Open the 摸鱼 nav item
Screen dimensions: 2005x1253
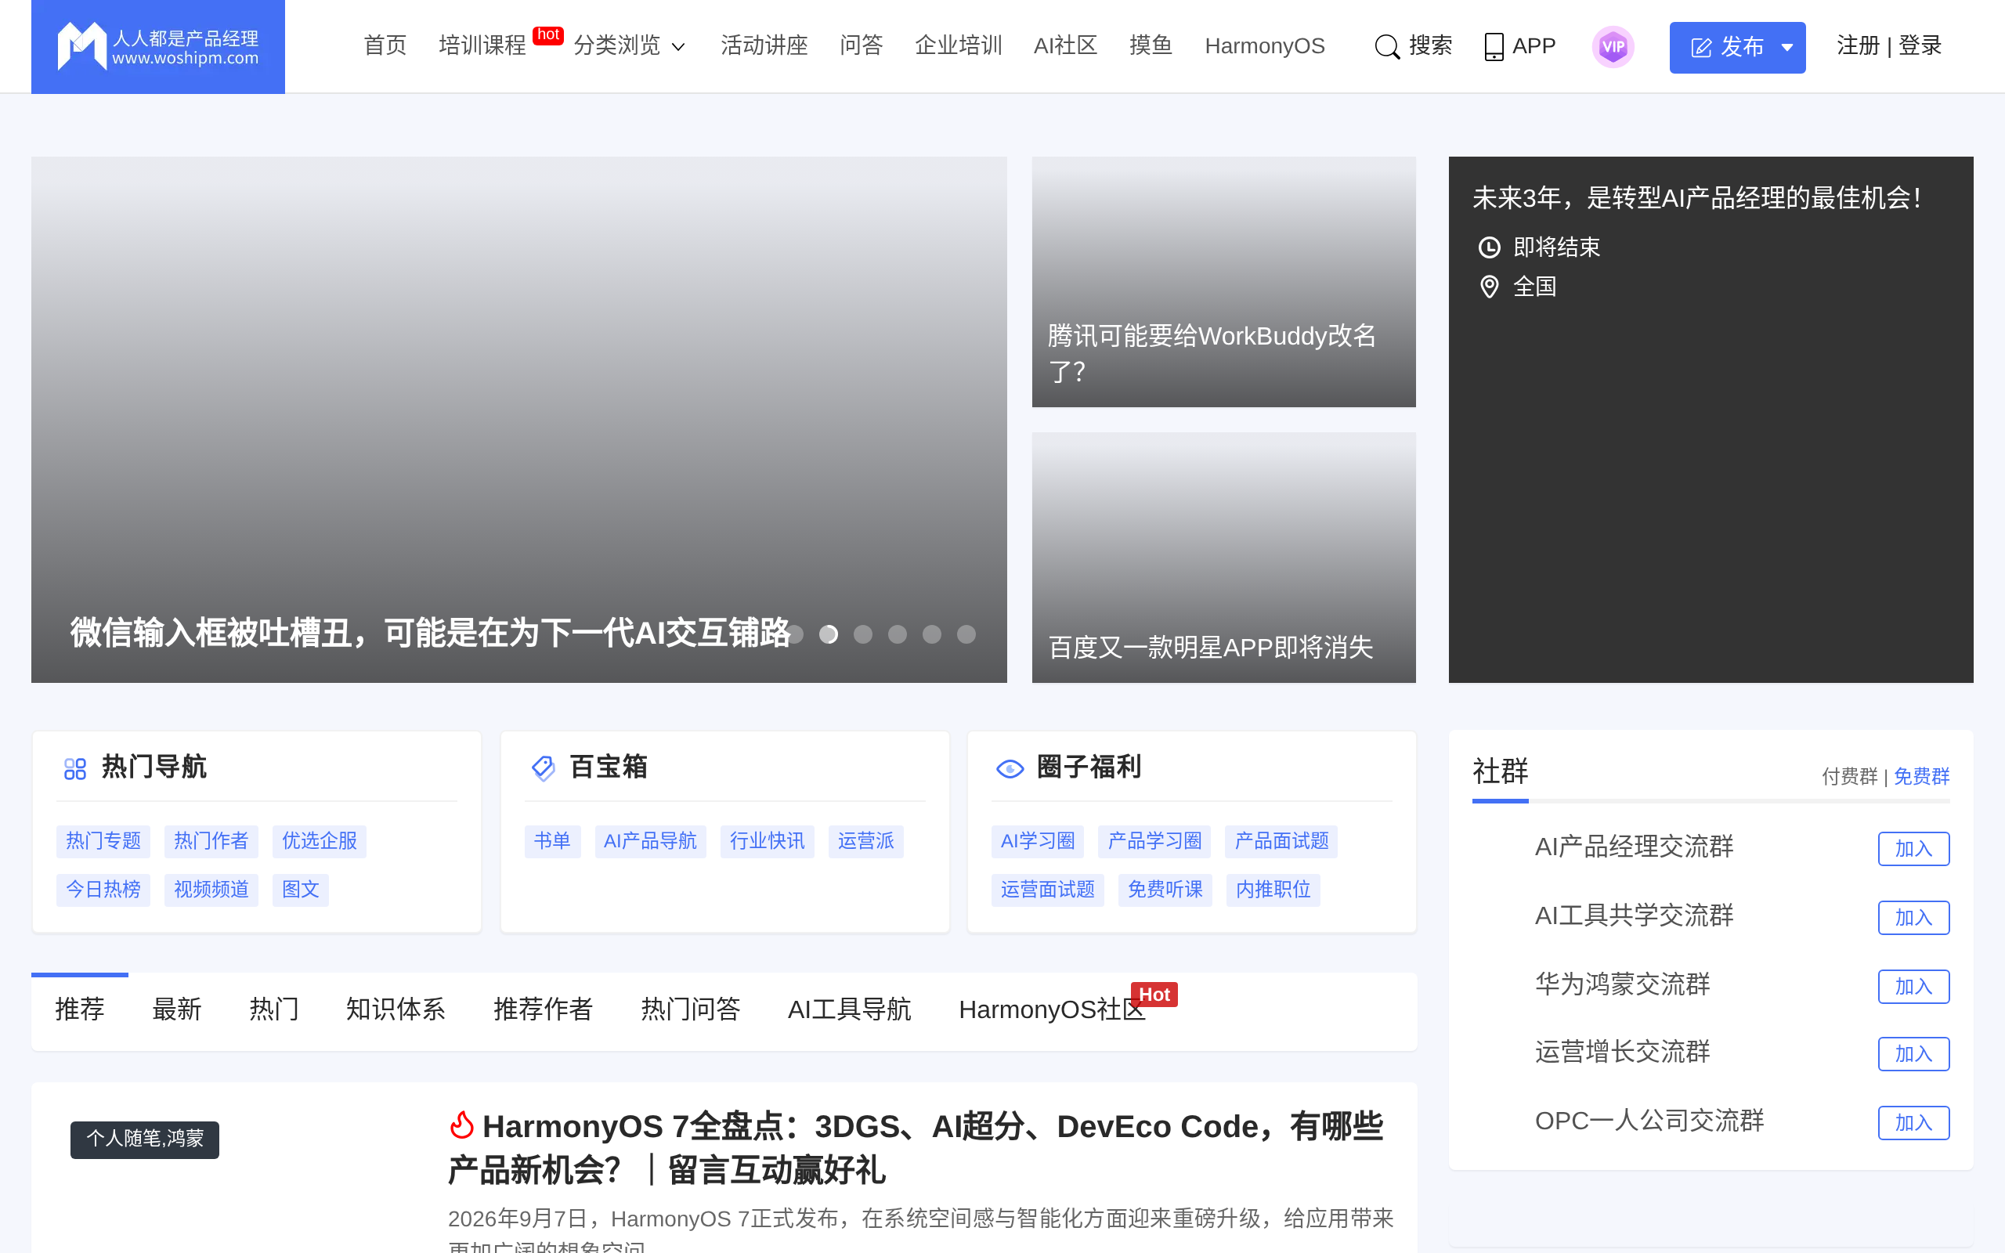coord(1151,45)
